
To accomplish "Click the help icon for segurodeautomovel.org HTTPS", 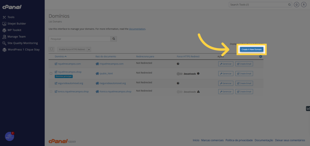I will pyautogui.click(x=178, y=83).
